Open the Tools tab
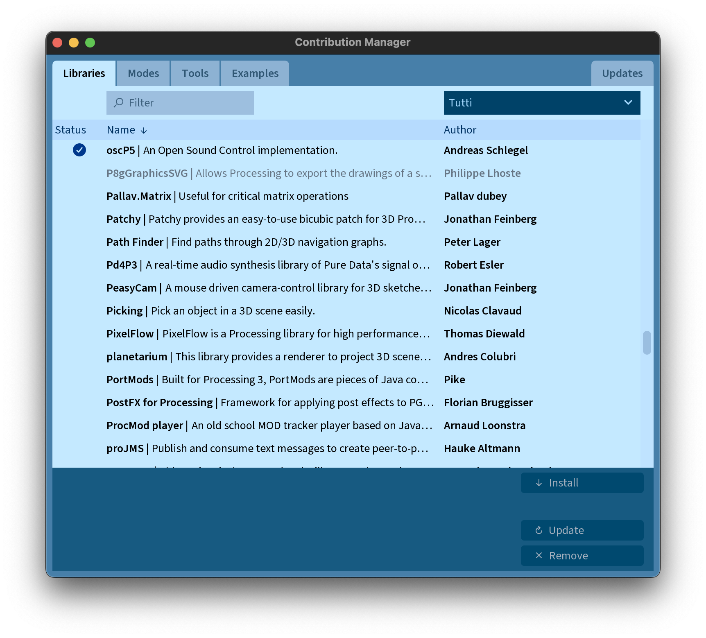Screen dimensions: 706x638 pos(195,73)
